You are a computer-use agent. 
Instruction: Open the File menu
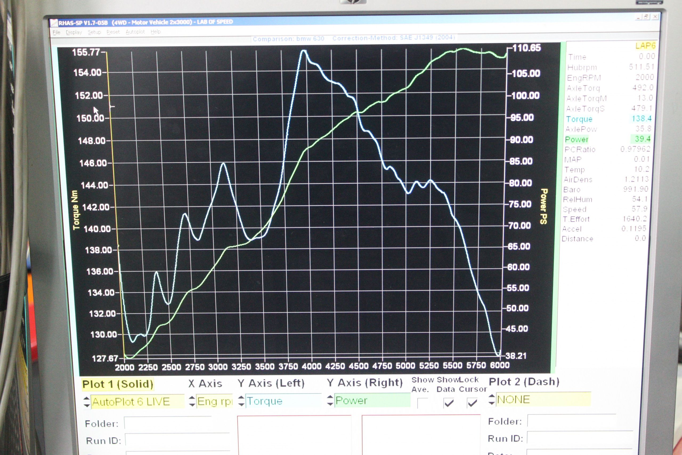click(x=56, y=32)
